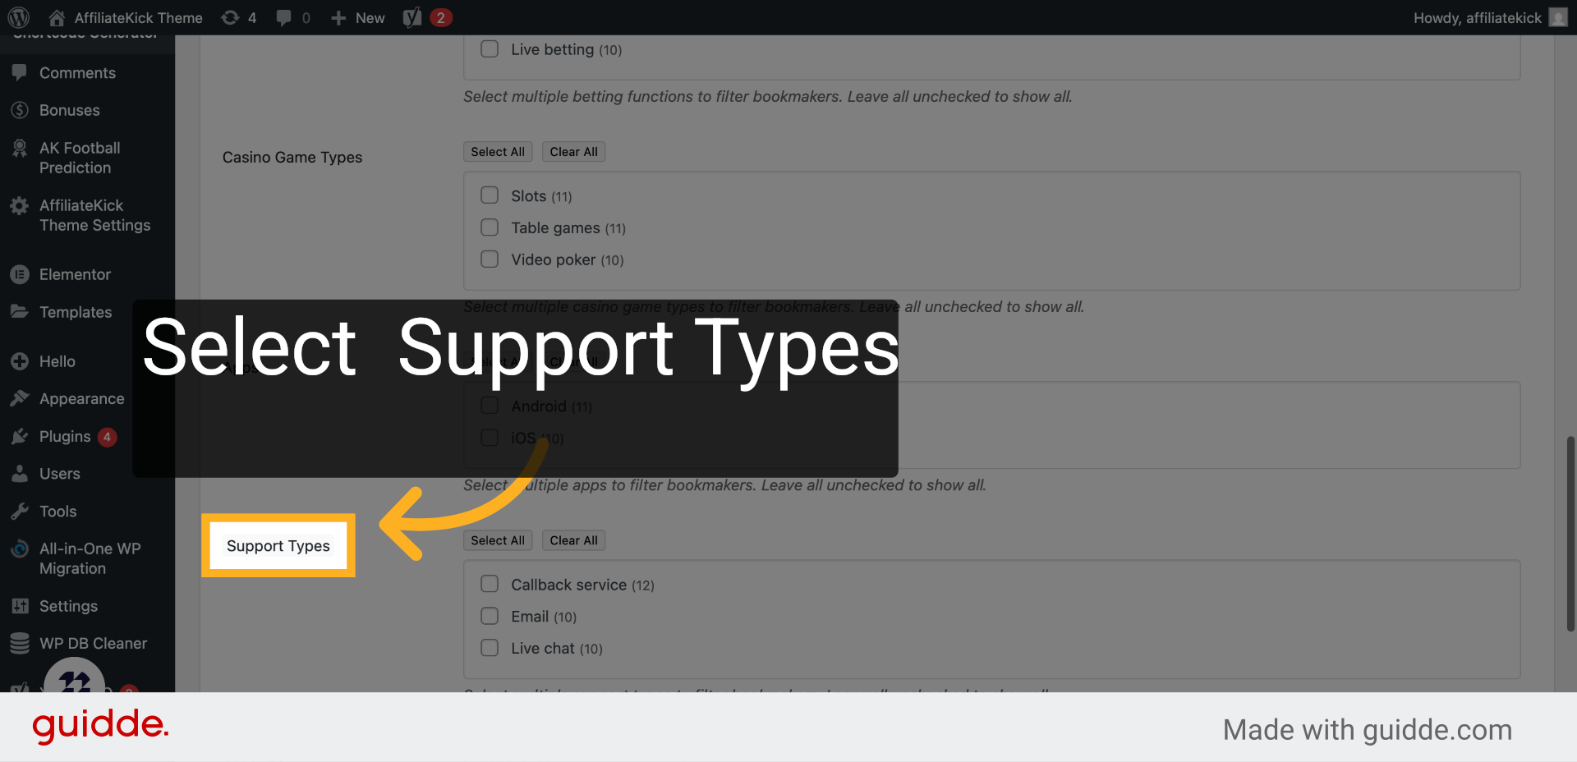Click the Plugins plug icon

tap(20, 436)
